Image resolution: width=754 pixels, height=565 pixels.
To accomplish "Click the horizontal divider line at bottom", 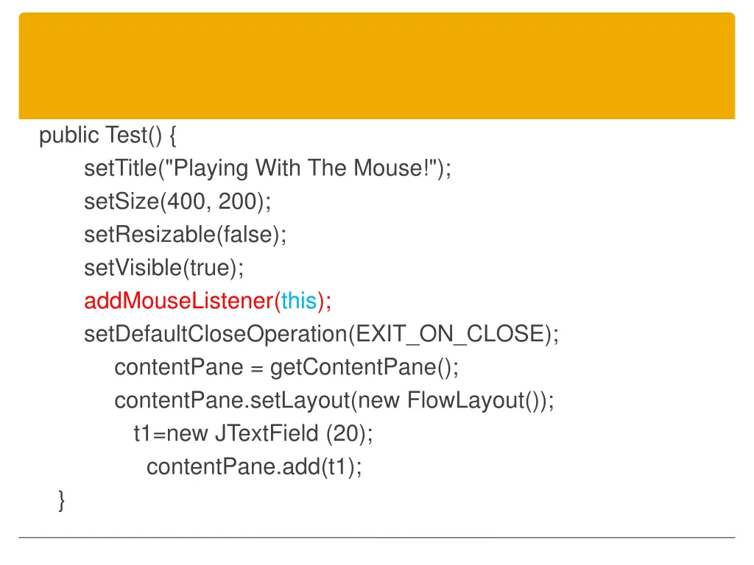I will [x=376, y=537].
